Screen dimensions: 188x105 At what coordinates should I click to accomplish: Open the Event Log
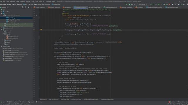click(x=172, y=102)
